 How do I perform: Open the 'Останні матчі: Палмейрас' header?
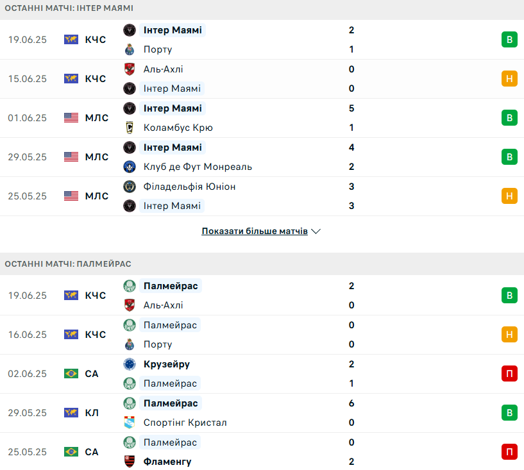pos(68,264)
